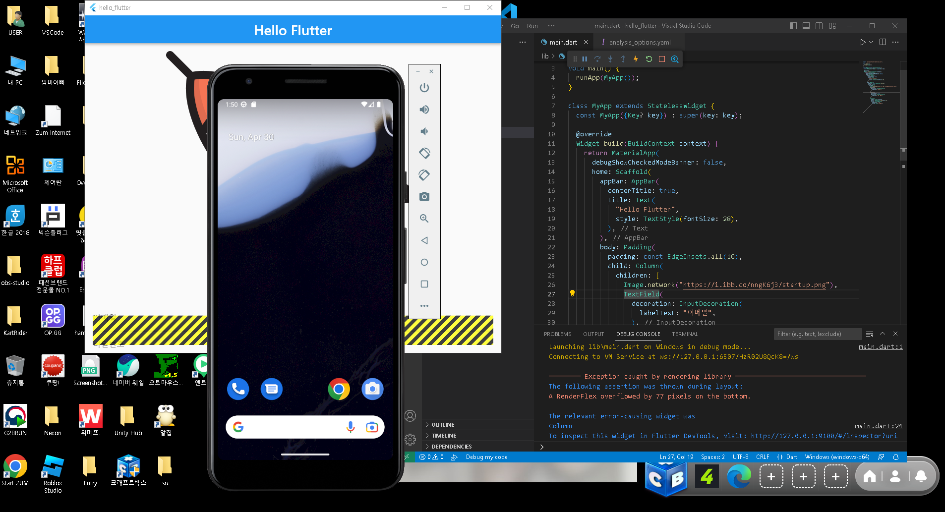Open the Phone app on the emulator
Image resolution: width=945 pixels, height=512 pixels.
(238, 389)
